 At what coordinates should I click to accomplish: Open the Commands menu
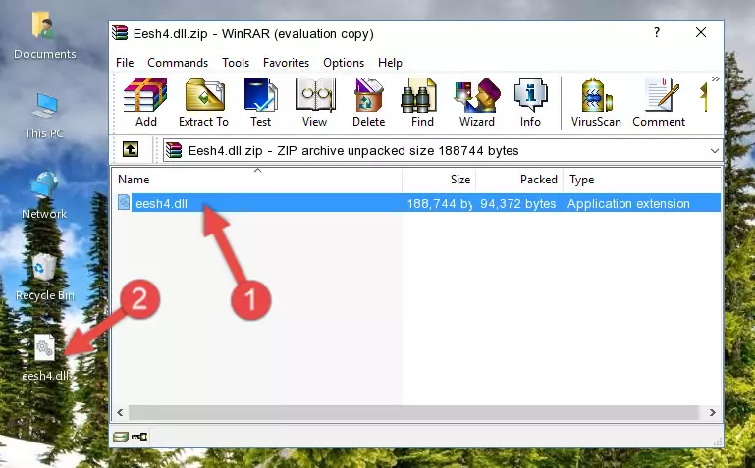tap(178, 63)
